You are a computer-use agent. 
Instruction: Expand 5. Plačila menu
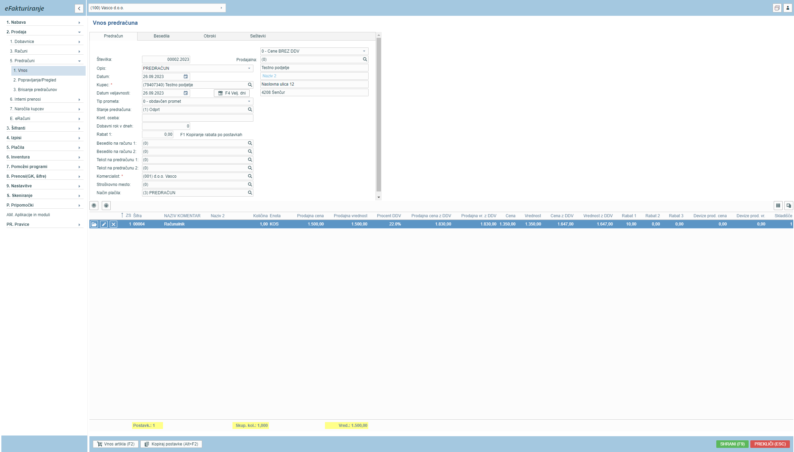[44, 147]
